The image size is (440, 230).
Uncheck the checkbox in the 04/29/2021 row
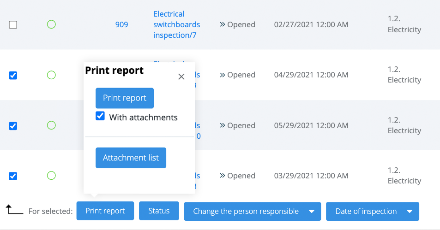13,75
